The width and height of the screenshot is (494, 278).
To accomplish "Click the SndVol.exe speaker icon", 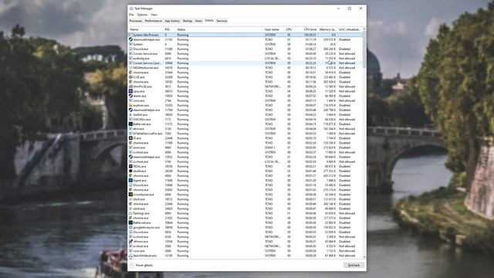I will (130, 115).
